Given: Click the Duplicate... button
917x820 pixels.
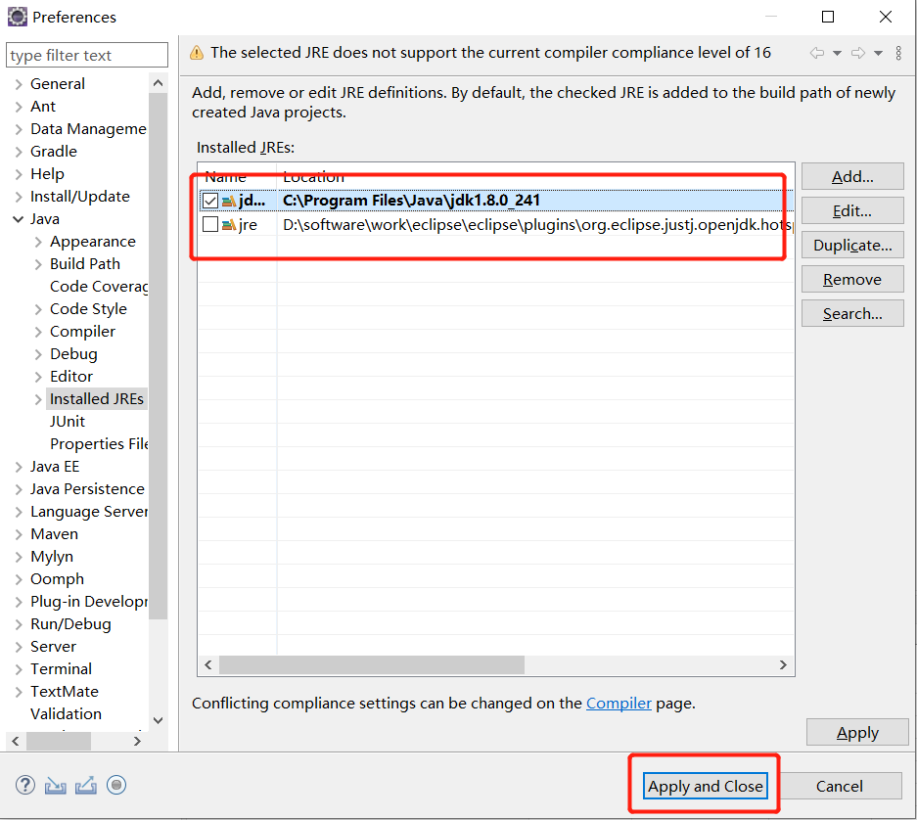Looking at the screenshot, I should [852, 245].
